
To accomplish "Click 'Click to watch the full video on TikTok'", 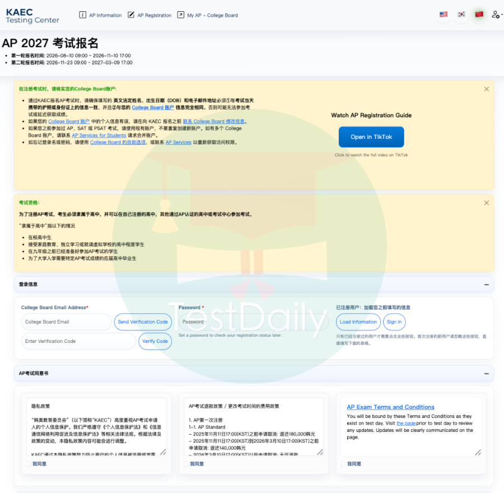I will coord(371,155).
